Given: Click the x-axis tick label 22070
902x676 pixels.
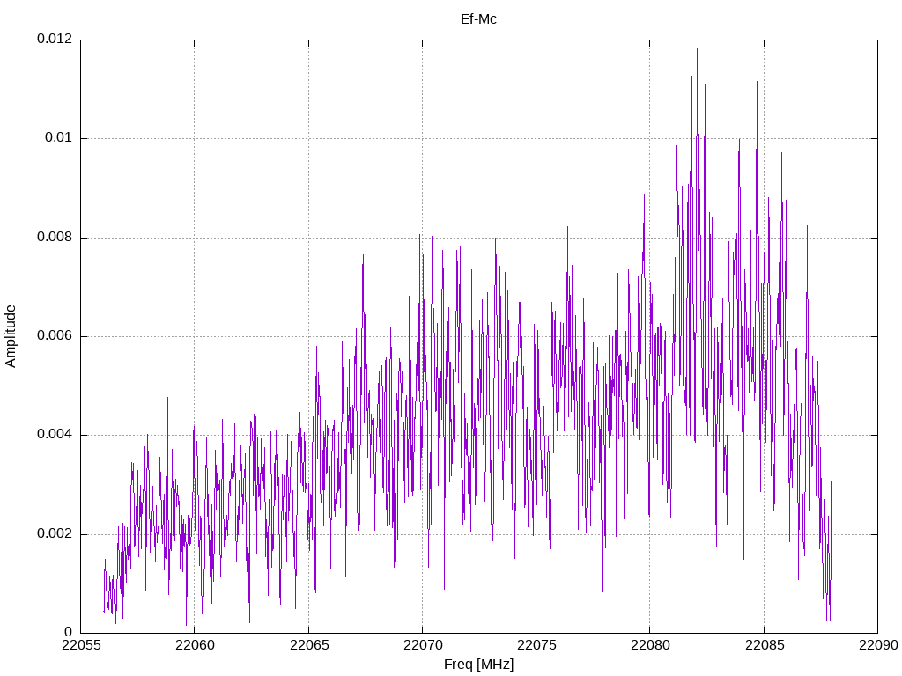Looking at the screenshot, I should pos(422,645).
